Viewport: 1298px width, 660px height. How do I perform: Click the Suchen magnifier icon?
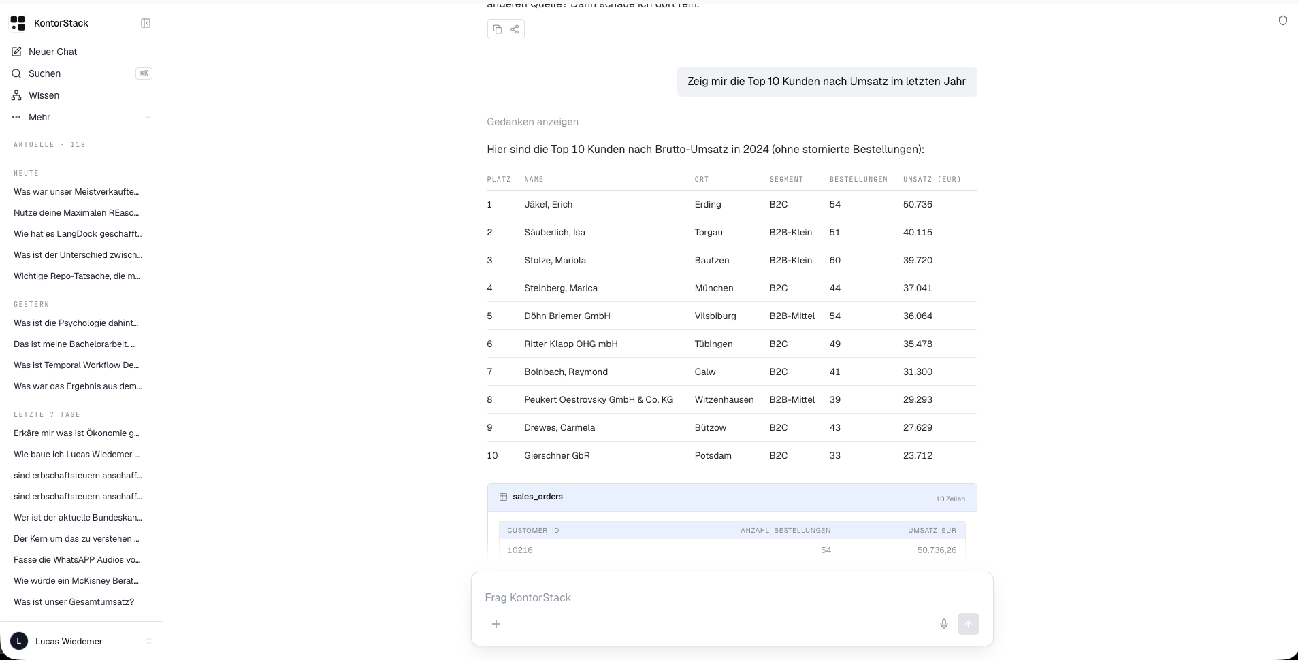[16, 73]
